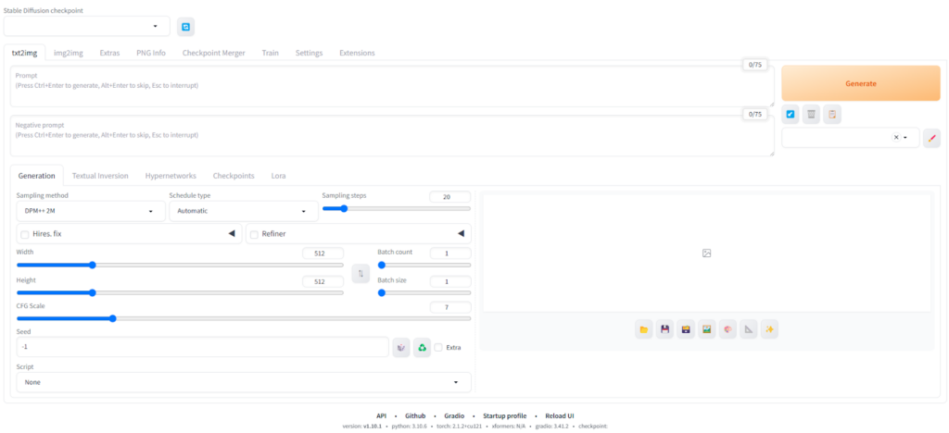Expand the Refiner section triangle
949x433 pixels.
point(461,234)
